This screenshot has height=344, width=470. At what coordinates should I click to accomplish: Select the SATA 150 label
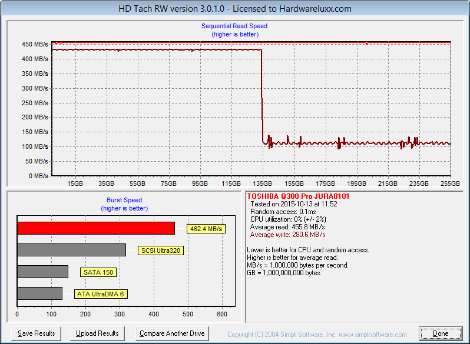pyautogui.click(x=98, y=272)
